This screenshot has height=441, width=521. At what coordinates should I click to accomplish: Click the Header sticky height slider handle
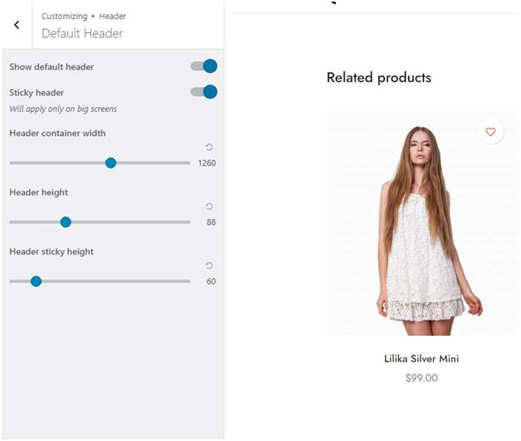36,281
